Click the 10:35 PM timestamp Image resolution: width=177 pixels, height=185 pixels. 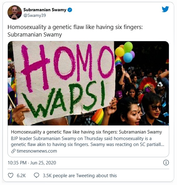[x=17, y=163]
